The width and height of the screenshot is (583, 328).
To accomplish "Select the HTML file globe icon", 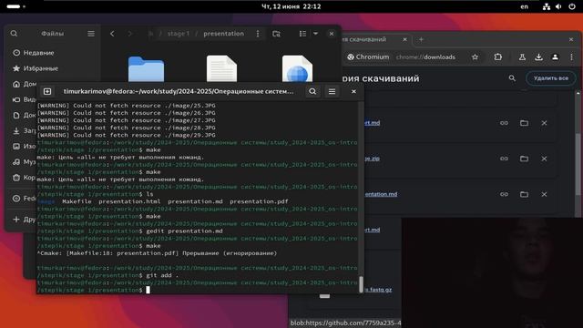I will click(x=297, y=69).
